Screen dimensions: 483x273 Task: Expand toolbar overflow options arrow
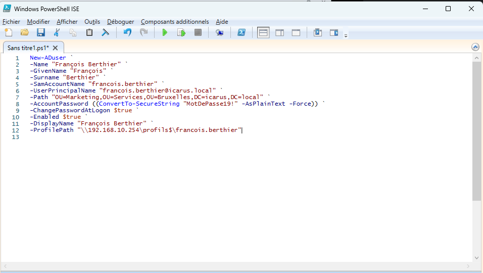pyautogui.click(x=346, y=36)
